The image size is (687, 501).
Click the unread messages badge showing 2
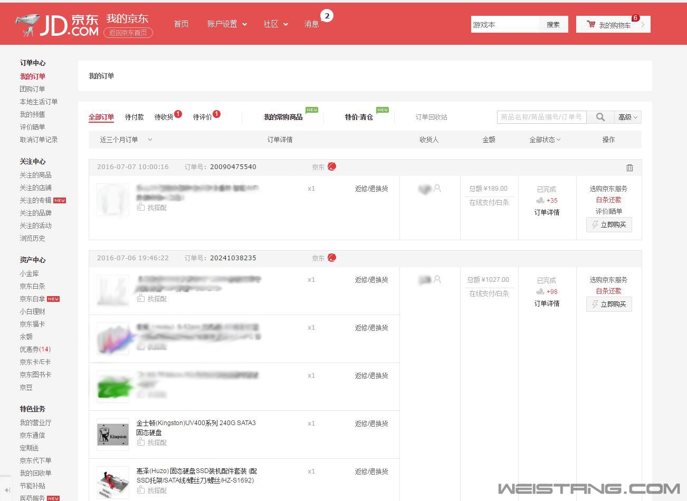[327, 16]
